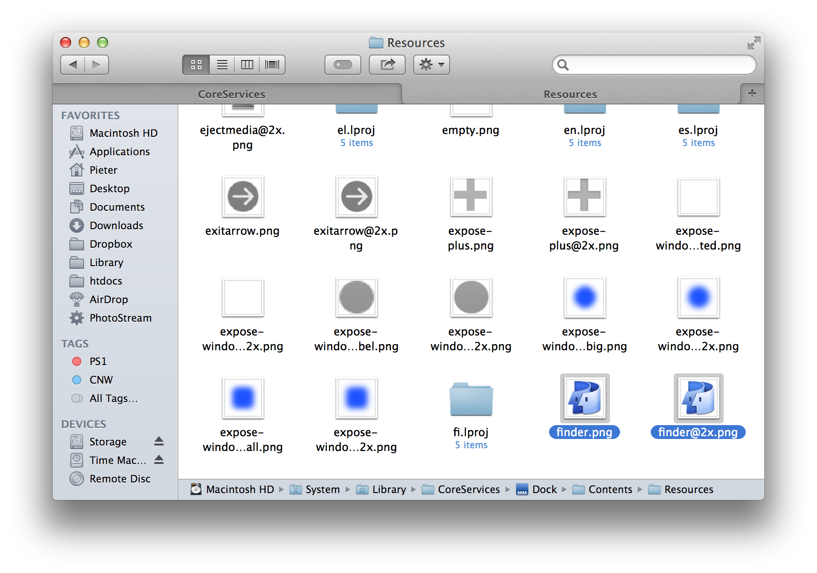Jump to Dock in the path bar
The width and height of the screenshot is (817, 573).
[536, 489]
